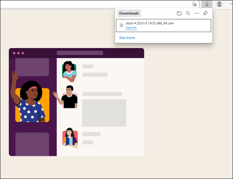Click the See more link
Screen dimensions: 233x179
127,38
